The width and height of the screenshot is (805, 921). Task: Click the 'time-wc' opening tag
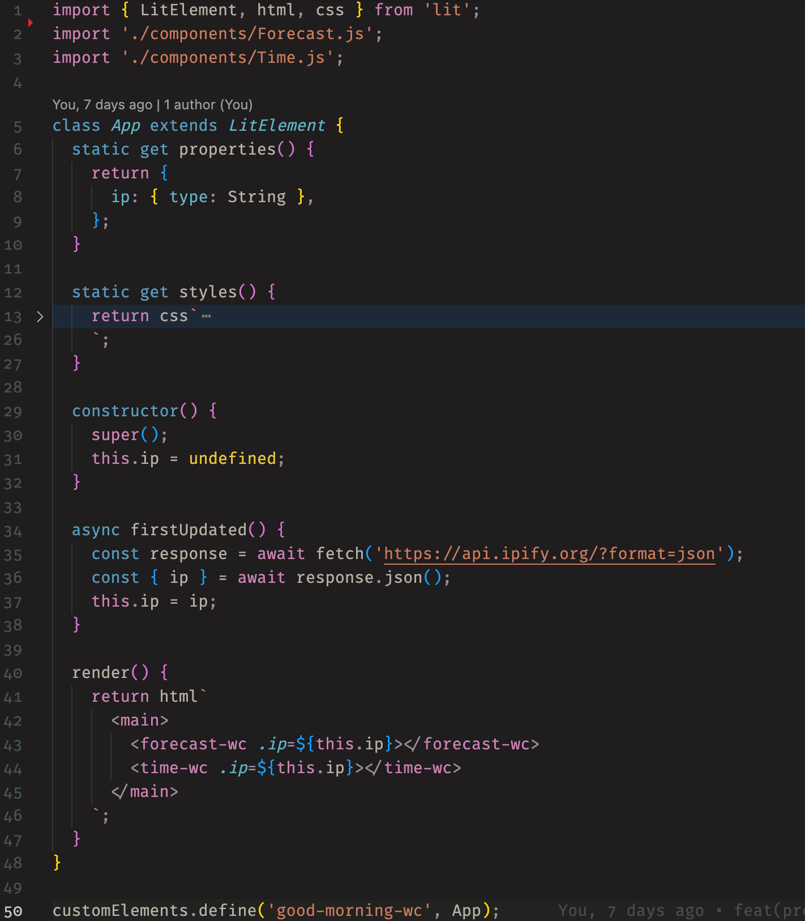169,767
